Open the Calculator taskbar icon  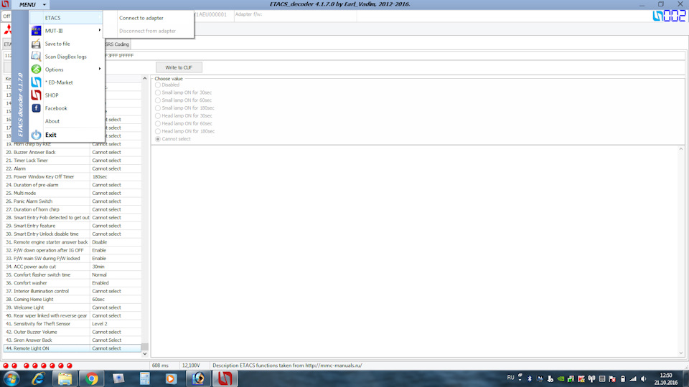pos(144,378)
